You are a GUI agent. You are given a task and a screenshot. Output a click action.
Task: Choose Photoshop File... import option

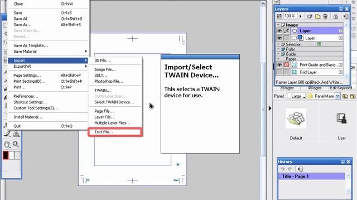[115, 81]
